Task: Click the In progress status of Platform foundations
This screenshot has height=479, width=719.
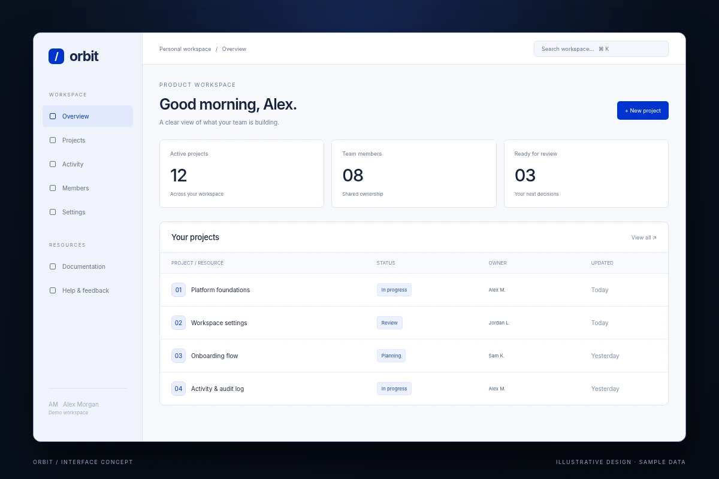Action: (394, 290)
